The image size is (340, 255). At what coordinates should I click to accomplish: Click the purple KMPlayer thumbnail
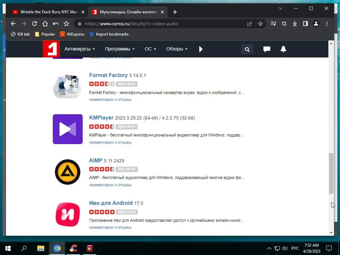pos(68,129)
